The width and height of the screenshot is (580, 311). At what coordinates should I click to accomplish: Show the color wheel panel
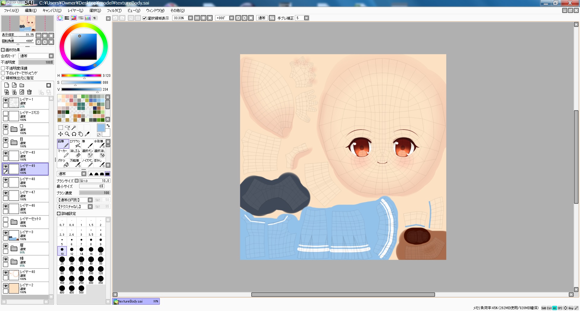point(60,18)
